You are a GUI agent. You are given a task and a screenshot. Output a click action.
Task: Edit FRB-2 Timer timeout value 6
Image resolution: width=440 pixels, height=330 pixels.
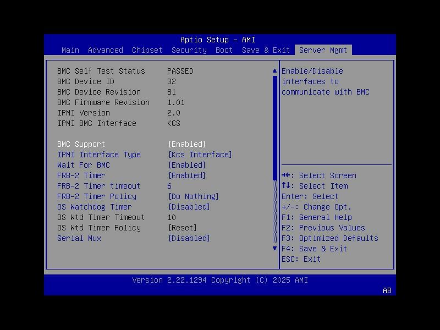[169, 186]
